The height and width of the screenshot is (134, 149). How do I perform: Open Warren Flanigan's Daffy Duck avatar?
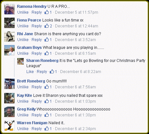coord(9,125)
